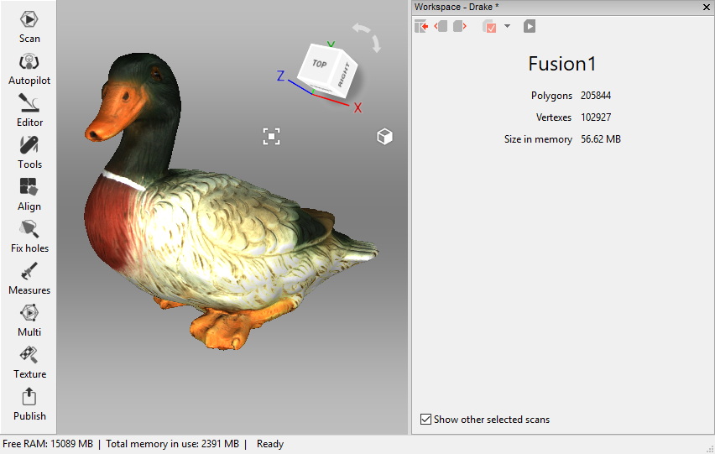Open the Measures tool

point(29,278)
